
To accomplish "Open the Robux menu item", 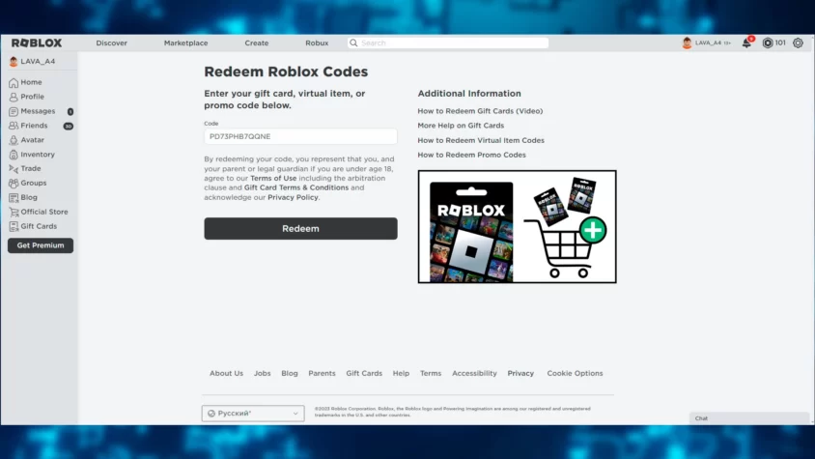I will 317,43.
